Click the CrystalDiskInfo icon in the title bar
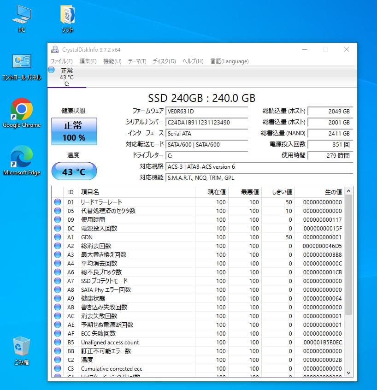 click(55, 49)
